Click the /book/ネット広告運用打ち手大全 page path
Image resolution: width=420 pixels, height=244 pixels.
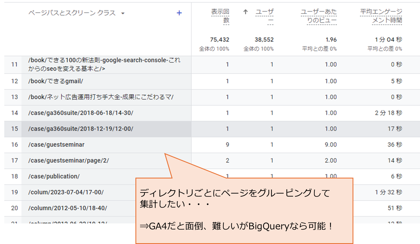pyautogui.click(x=101, y=97)
